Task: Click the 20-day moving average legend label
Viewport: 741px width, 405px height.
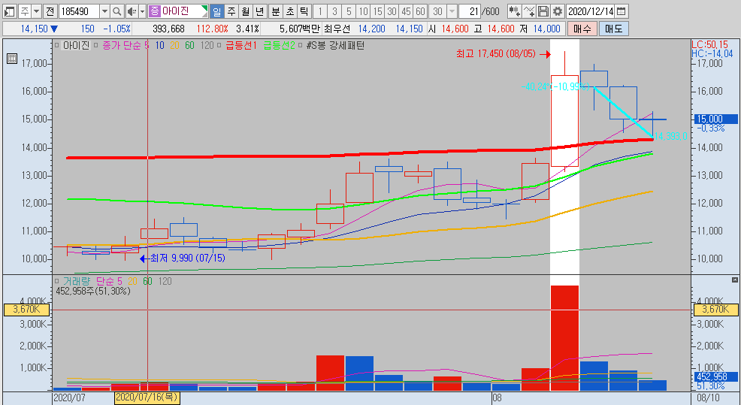Action: pyautogui.click(x=174, y=46)
